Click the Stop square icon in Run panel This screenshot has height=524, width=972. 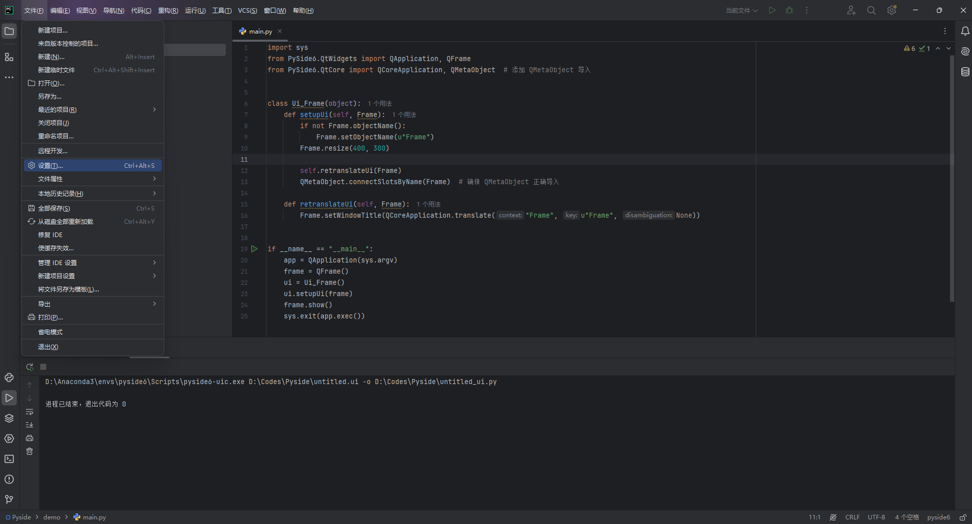click(43, 367)
